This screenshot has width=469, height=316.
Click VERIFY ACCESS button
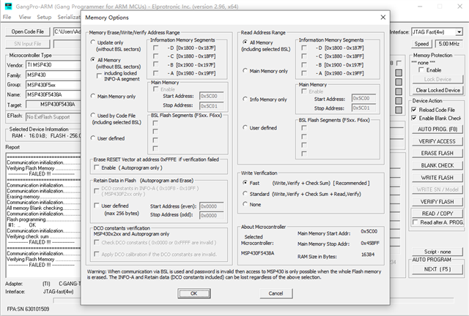pos(437,141)
